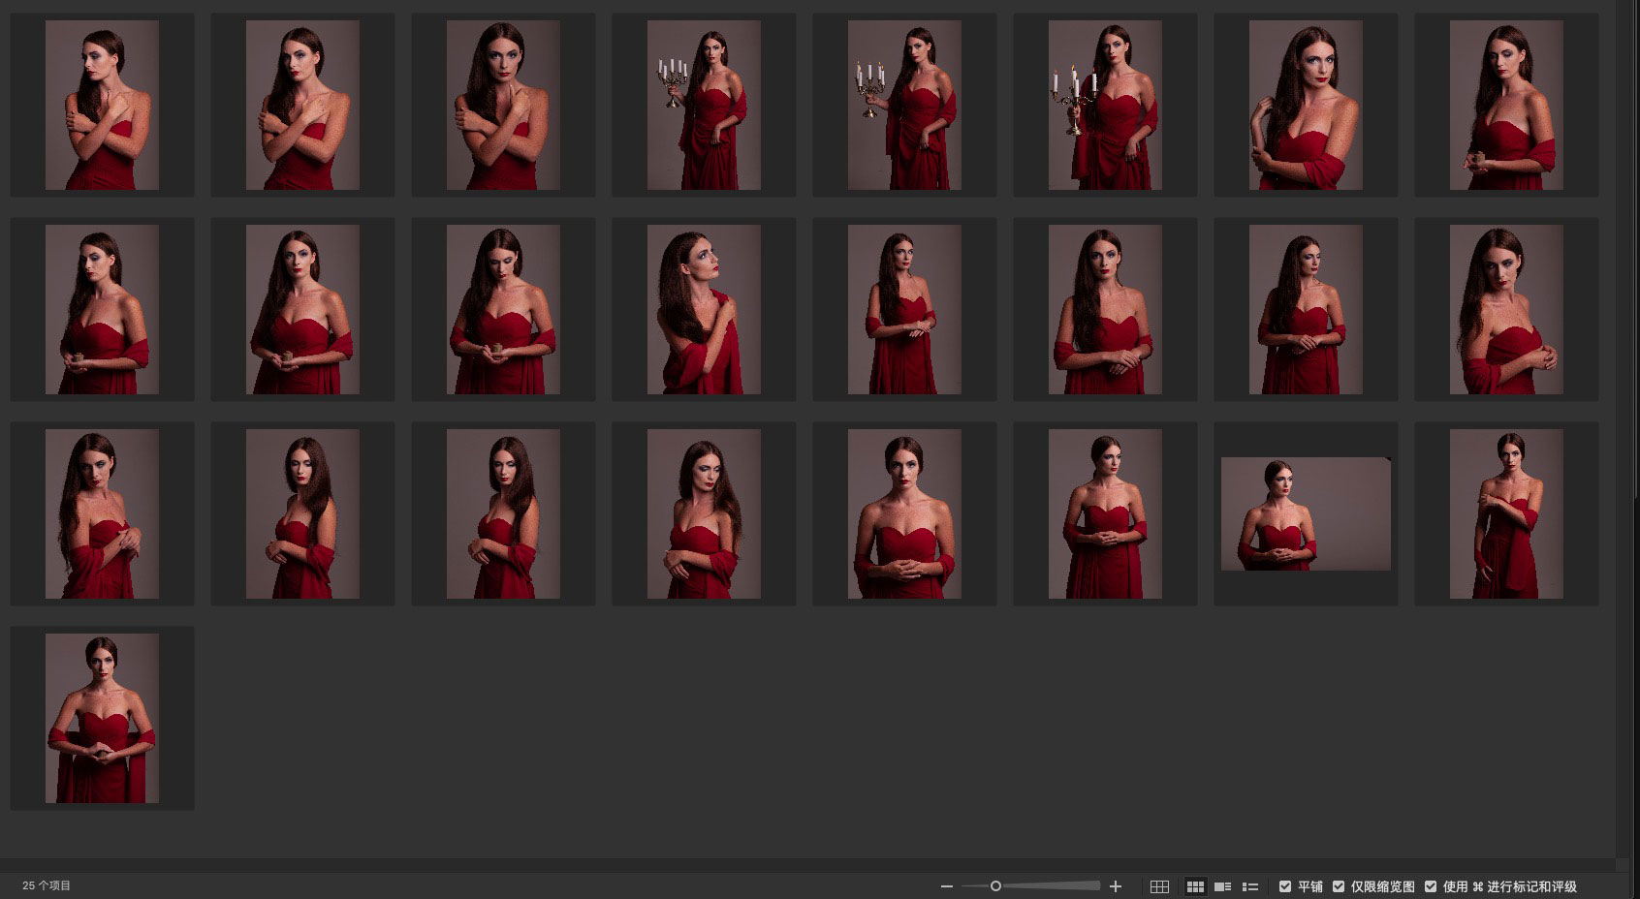Image resolution: width=1640 pixels, height=899 pixels.
Task: Click the grid lock view icon
Action: [x=1159, y=886]
